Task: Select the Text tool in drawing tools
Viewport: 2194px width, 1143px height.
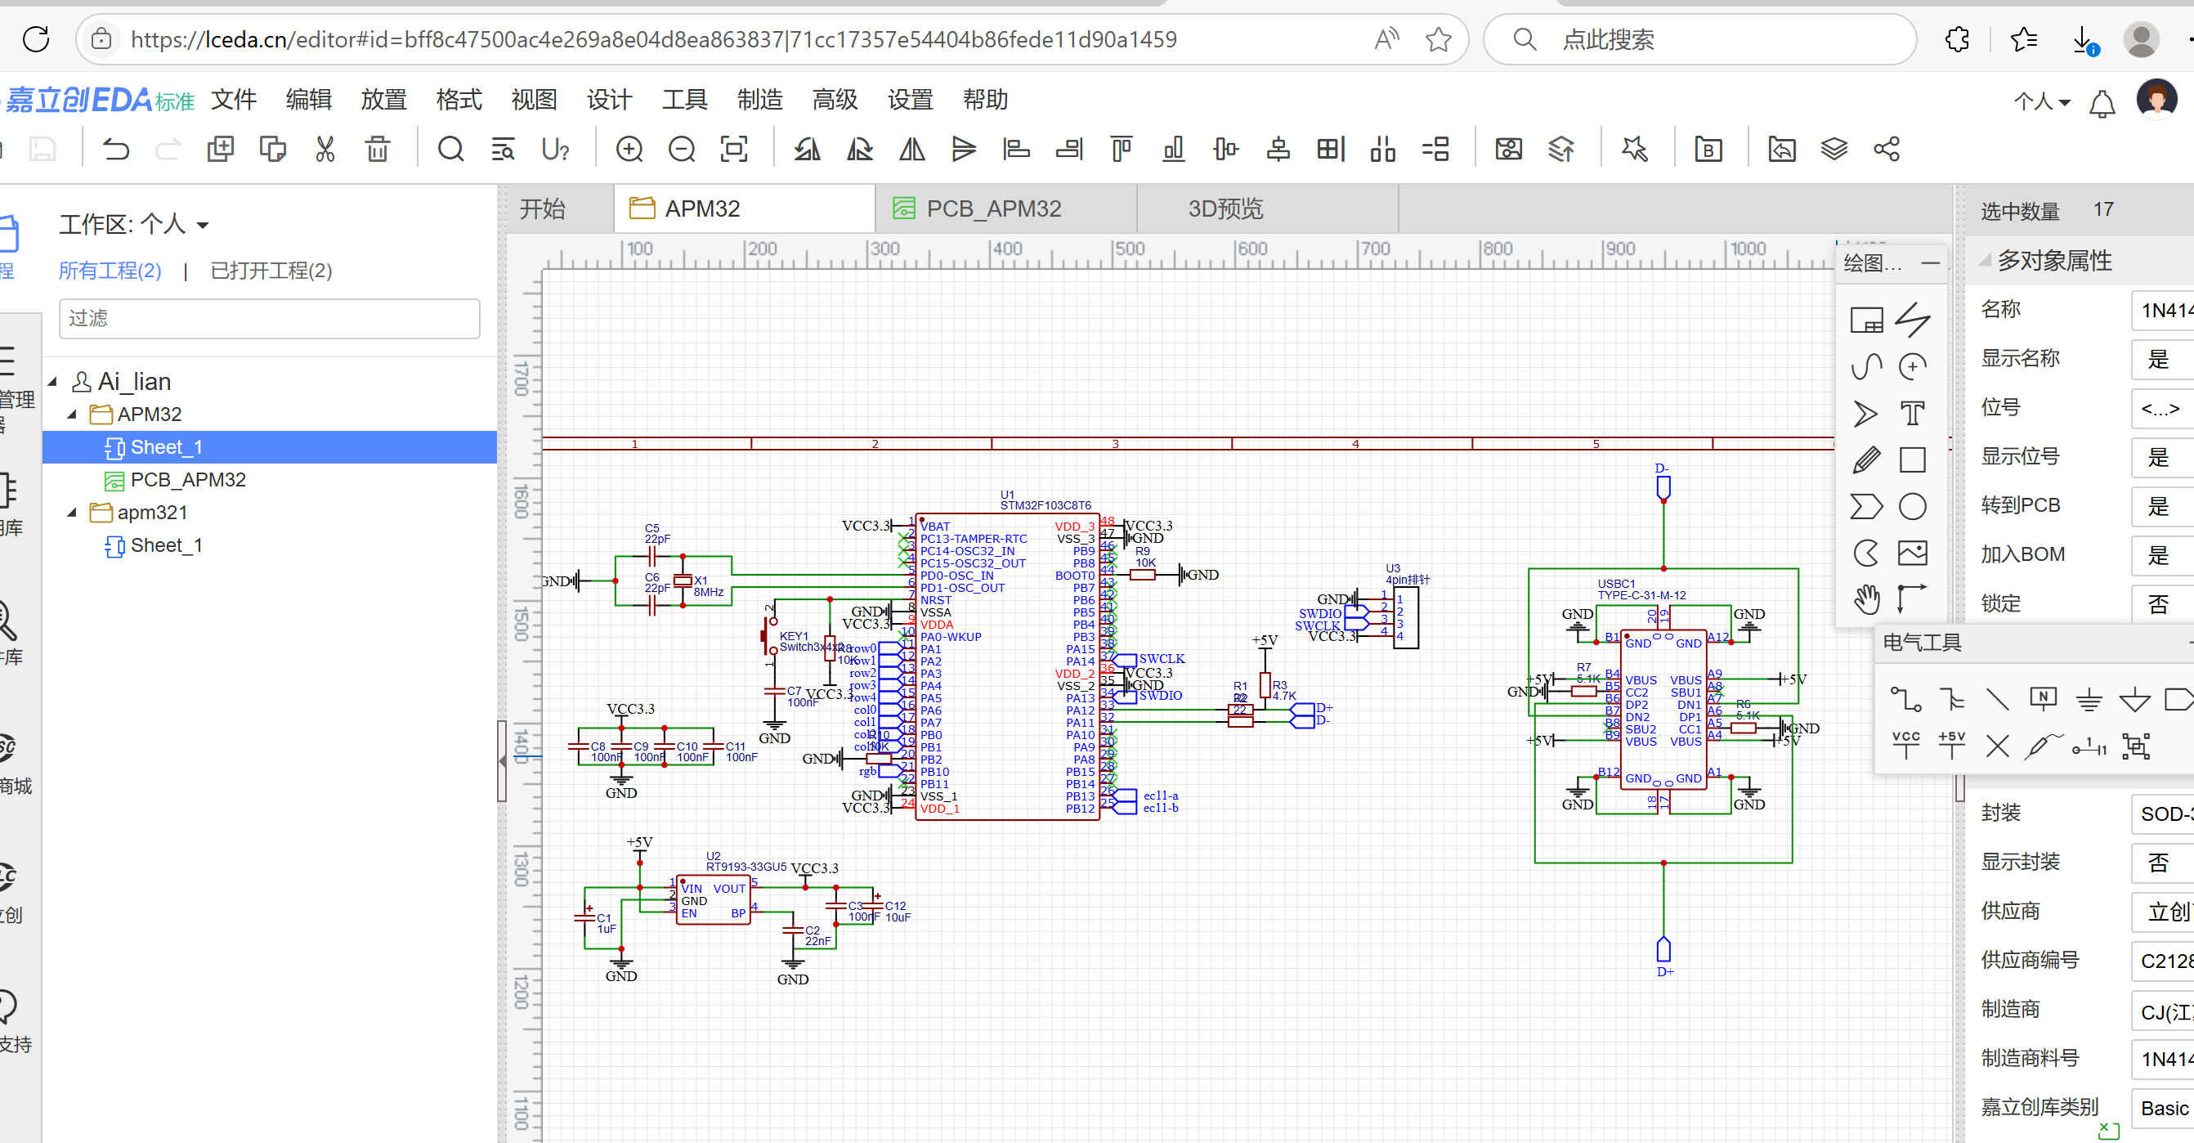Action: pos(1912,414)
